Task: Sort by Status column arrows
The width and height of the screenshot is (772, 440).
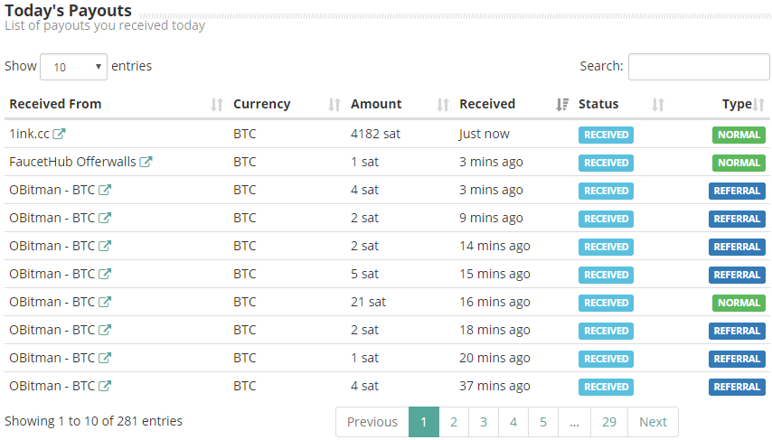Action: [x=658, y=104]
